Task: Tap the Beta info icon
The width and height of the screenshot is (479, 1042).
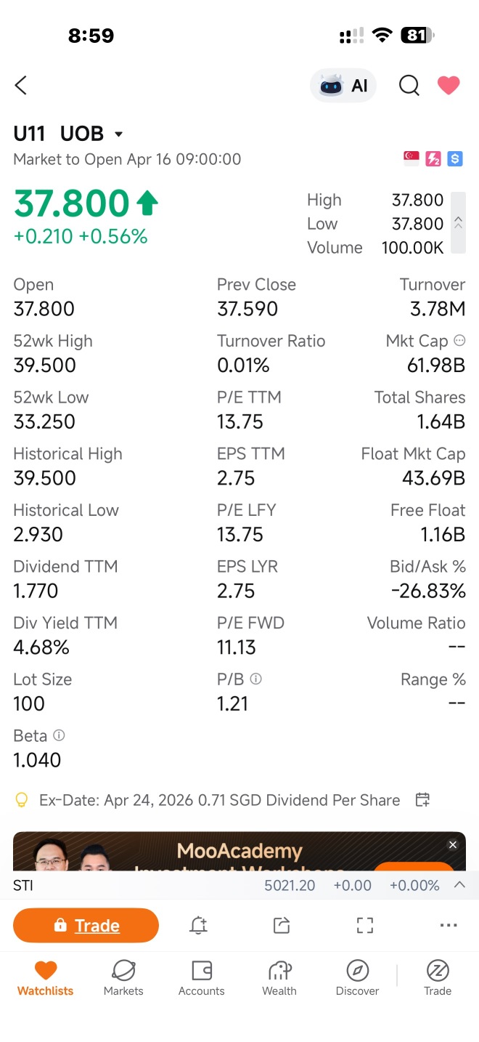Action: click(x=59, y=735)
